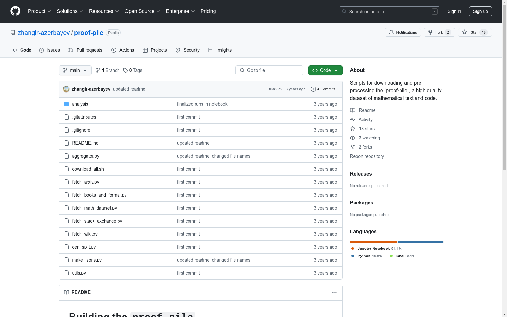Click the Jupyter Notebook 51.1% language entry
Screen dimensions: 507x317
tap(376, 249)
